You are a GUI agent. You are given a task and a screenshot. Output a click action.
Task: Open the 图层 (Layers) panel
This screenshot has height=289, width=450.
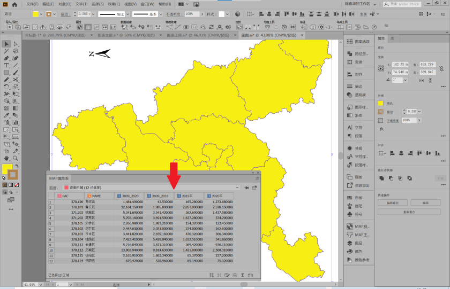[x=358, y=243]
